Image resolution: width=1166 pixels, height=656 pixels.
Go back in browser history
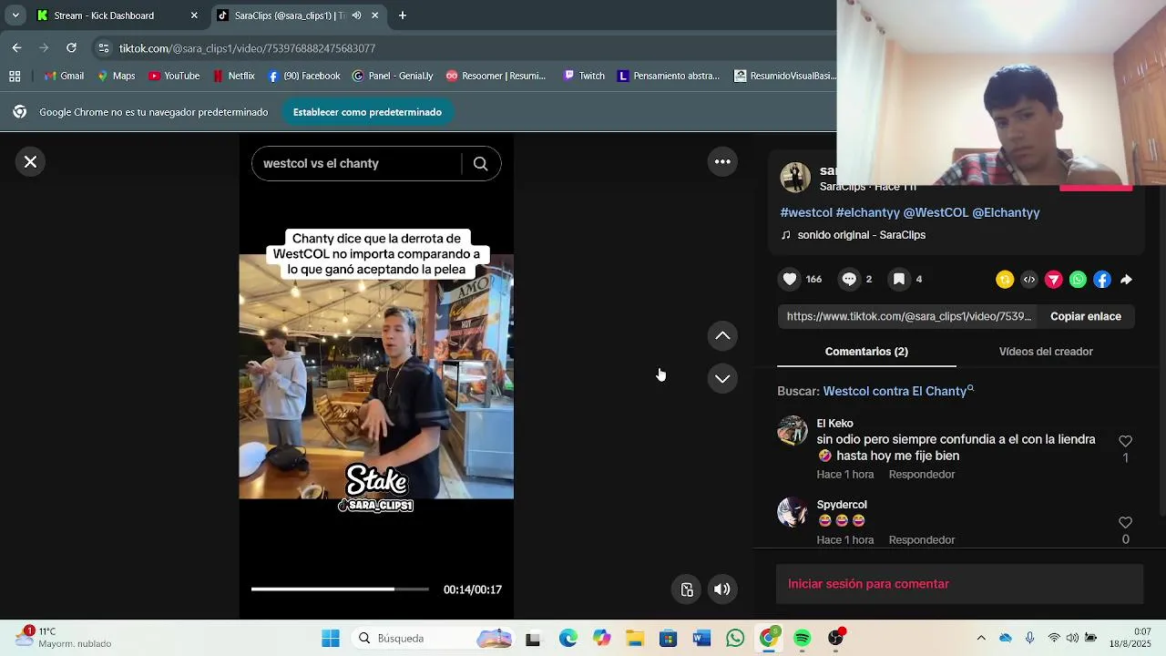click(17, 48)
